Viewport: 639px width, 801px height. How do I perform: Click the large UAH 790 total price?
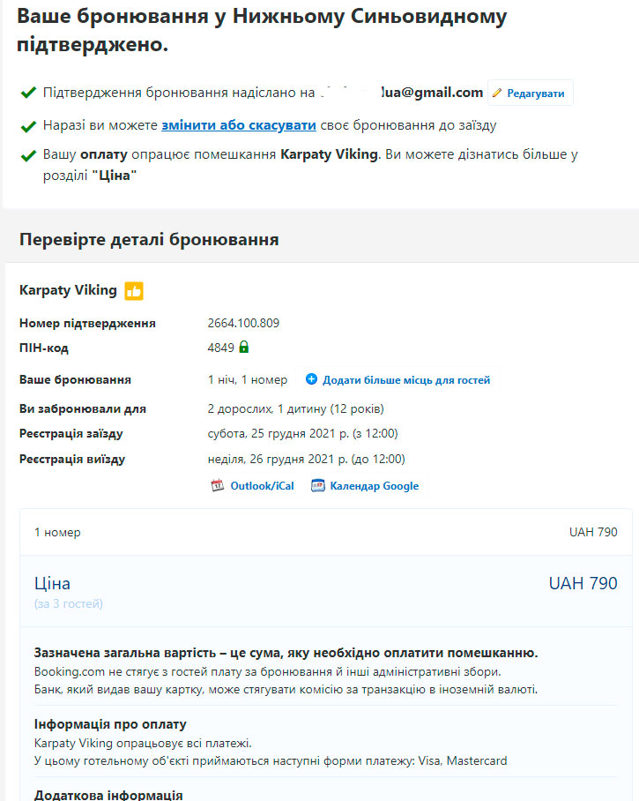click(x=583, y=583)
